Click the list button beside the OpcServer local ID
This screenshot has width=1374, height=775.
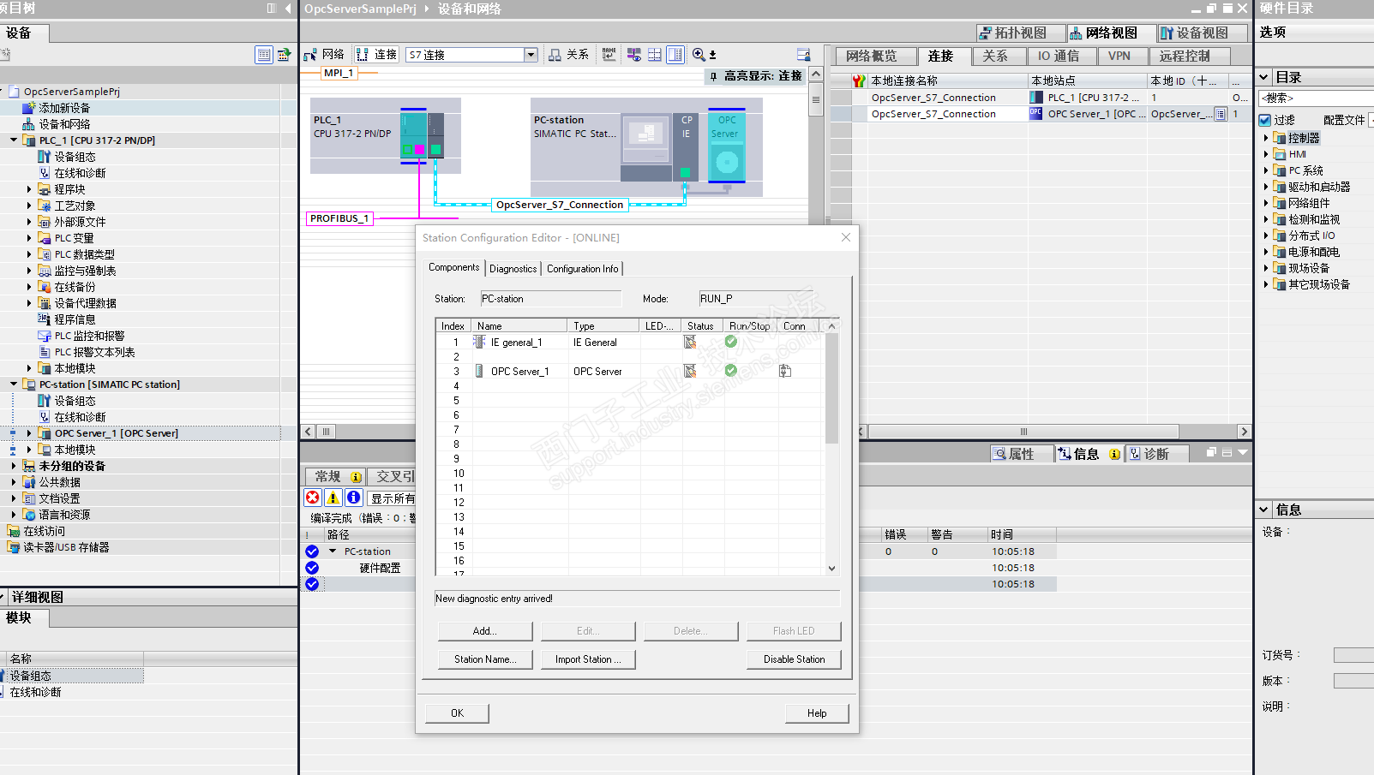[1221, 114]
